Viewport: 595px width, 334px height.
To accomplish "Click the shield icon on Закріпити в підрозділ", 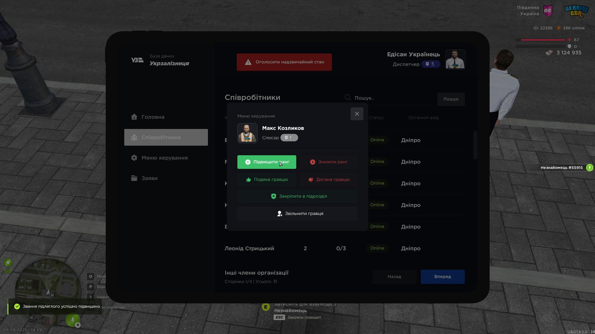I will tap(274, 196).
